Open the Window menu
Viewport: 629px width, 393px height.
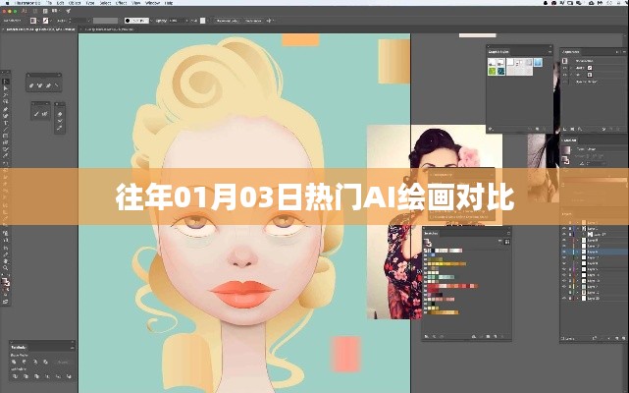[x=153, y=3]
